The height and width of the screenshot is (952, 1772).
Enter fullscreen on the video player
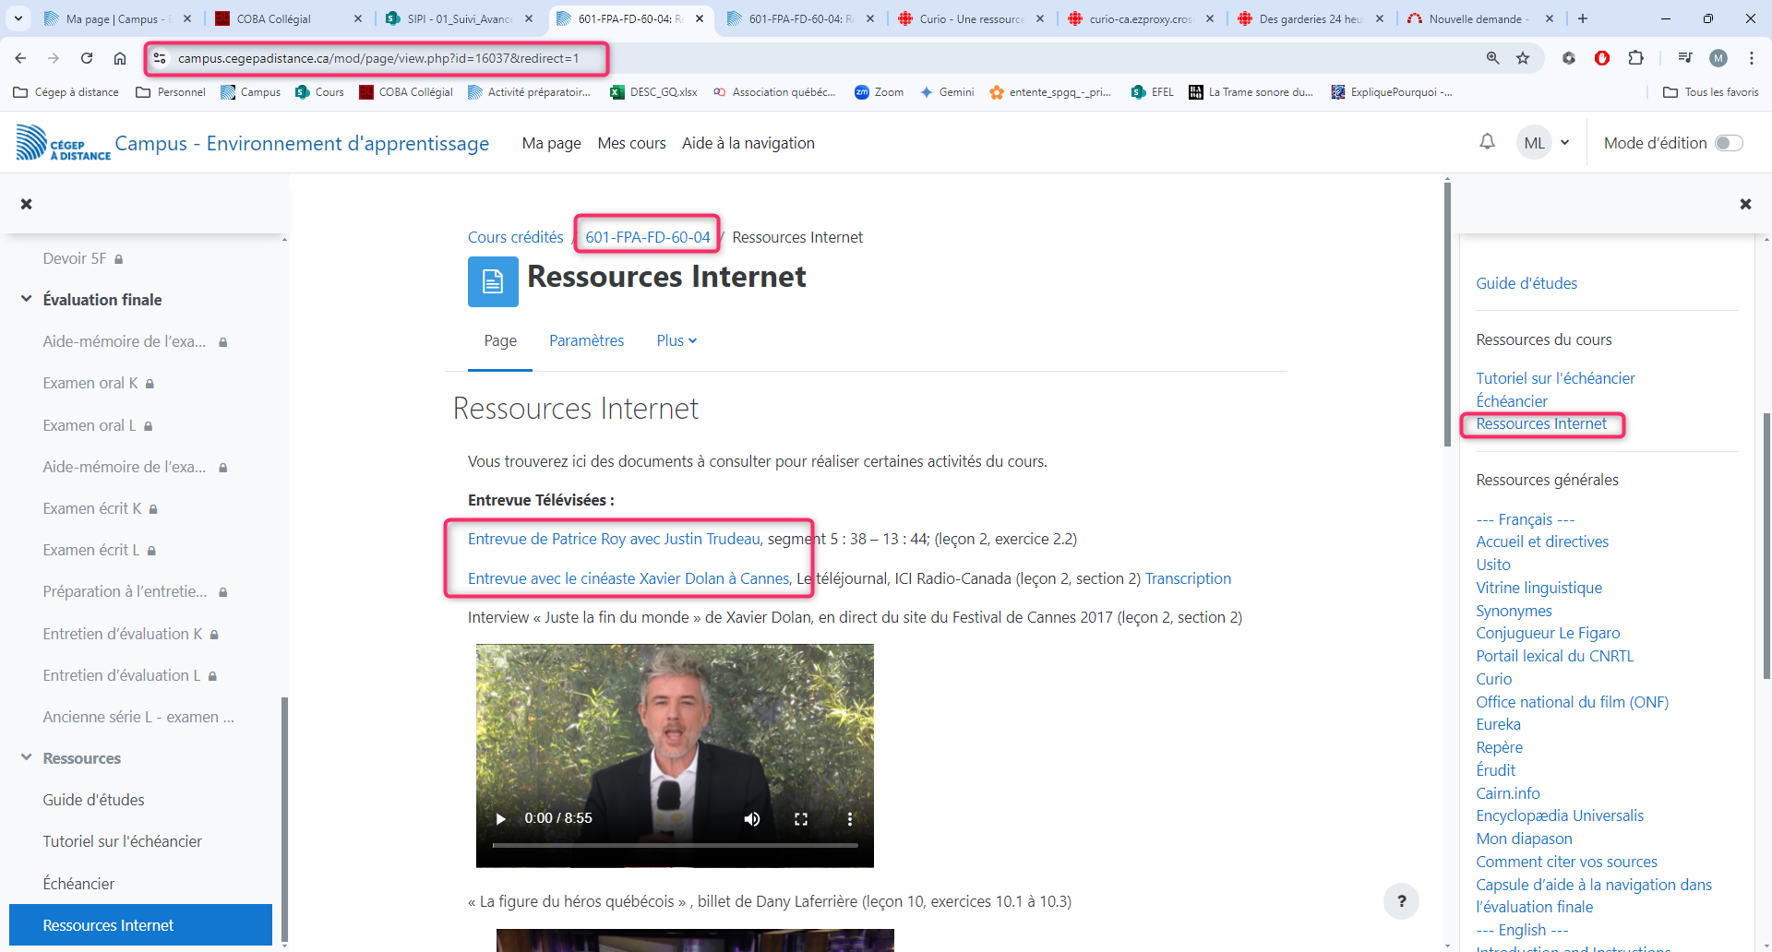pos(801,818)
